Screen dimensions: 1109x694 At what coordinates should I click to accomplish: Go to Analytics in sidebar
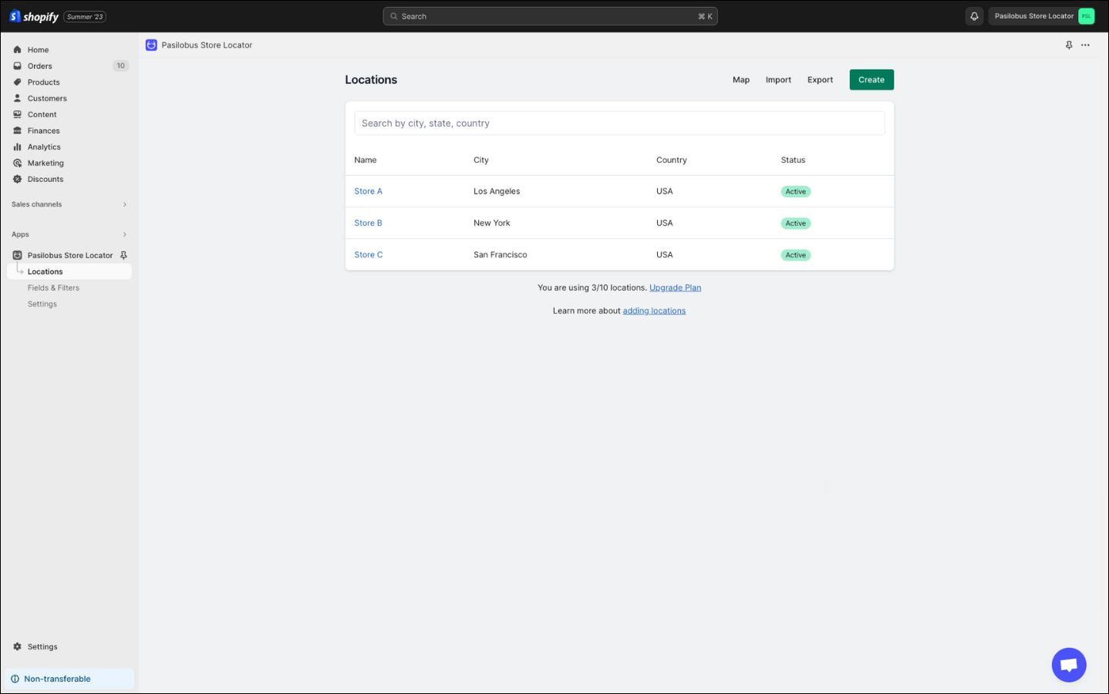point(44,147)
